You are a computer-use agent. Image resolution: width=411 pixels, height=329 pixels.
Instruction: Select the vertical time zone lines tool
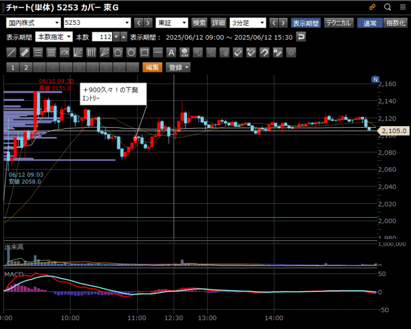pos(91,53)
